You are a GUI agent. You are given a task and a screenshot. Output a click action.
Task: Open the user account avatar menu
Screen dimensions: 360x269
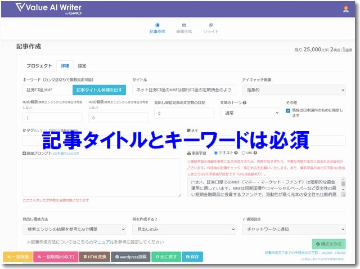[x=346, y=9]
